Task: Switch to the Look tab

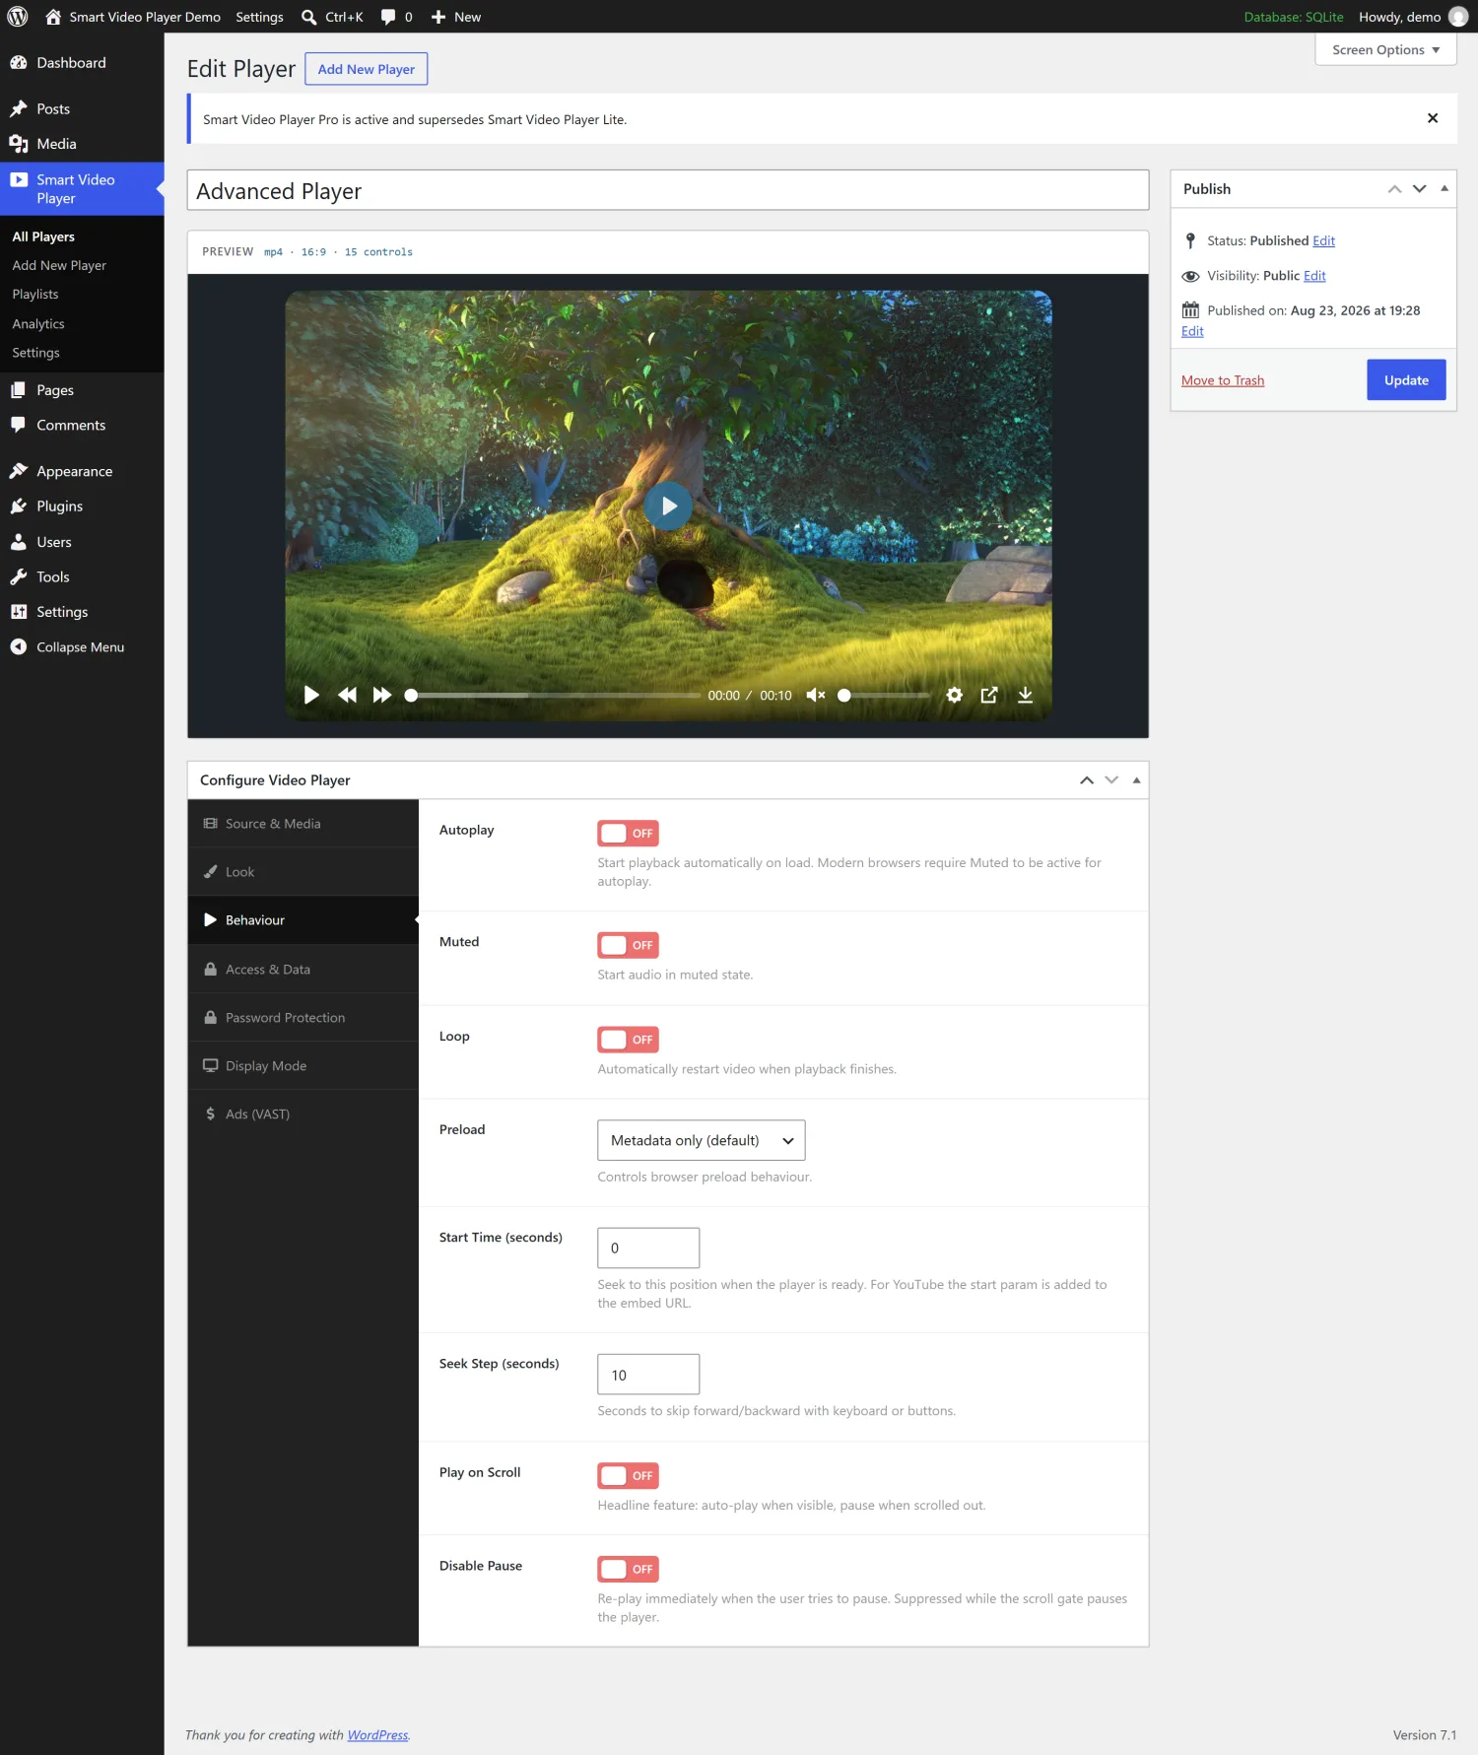Action: click(303, 872)
